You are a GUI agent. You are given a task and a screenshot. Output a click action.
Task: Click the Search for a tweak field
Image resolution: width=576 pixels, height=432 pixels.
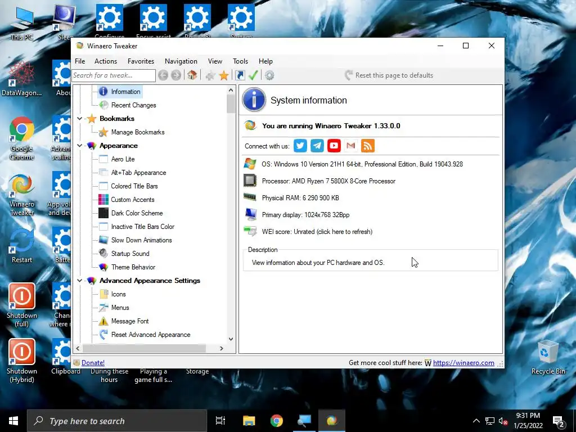point(114,75)
